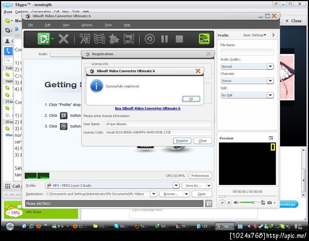
Task: Close the Registration dialog with X
Action: pyautogui.click(x=208, y=54)
